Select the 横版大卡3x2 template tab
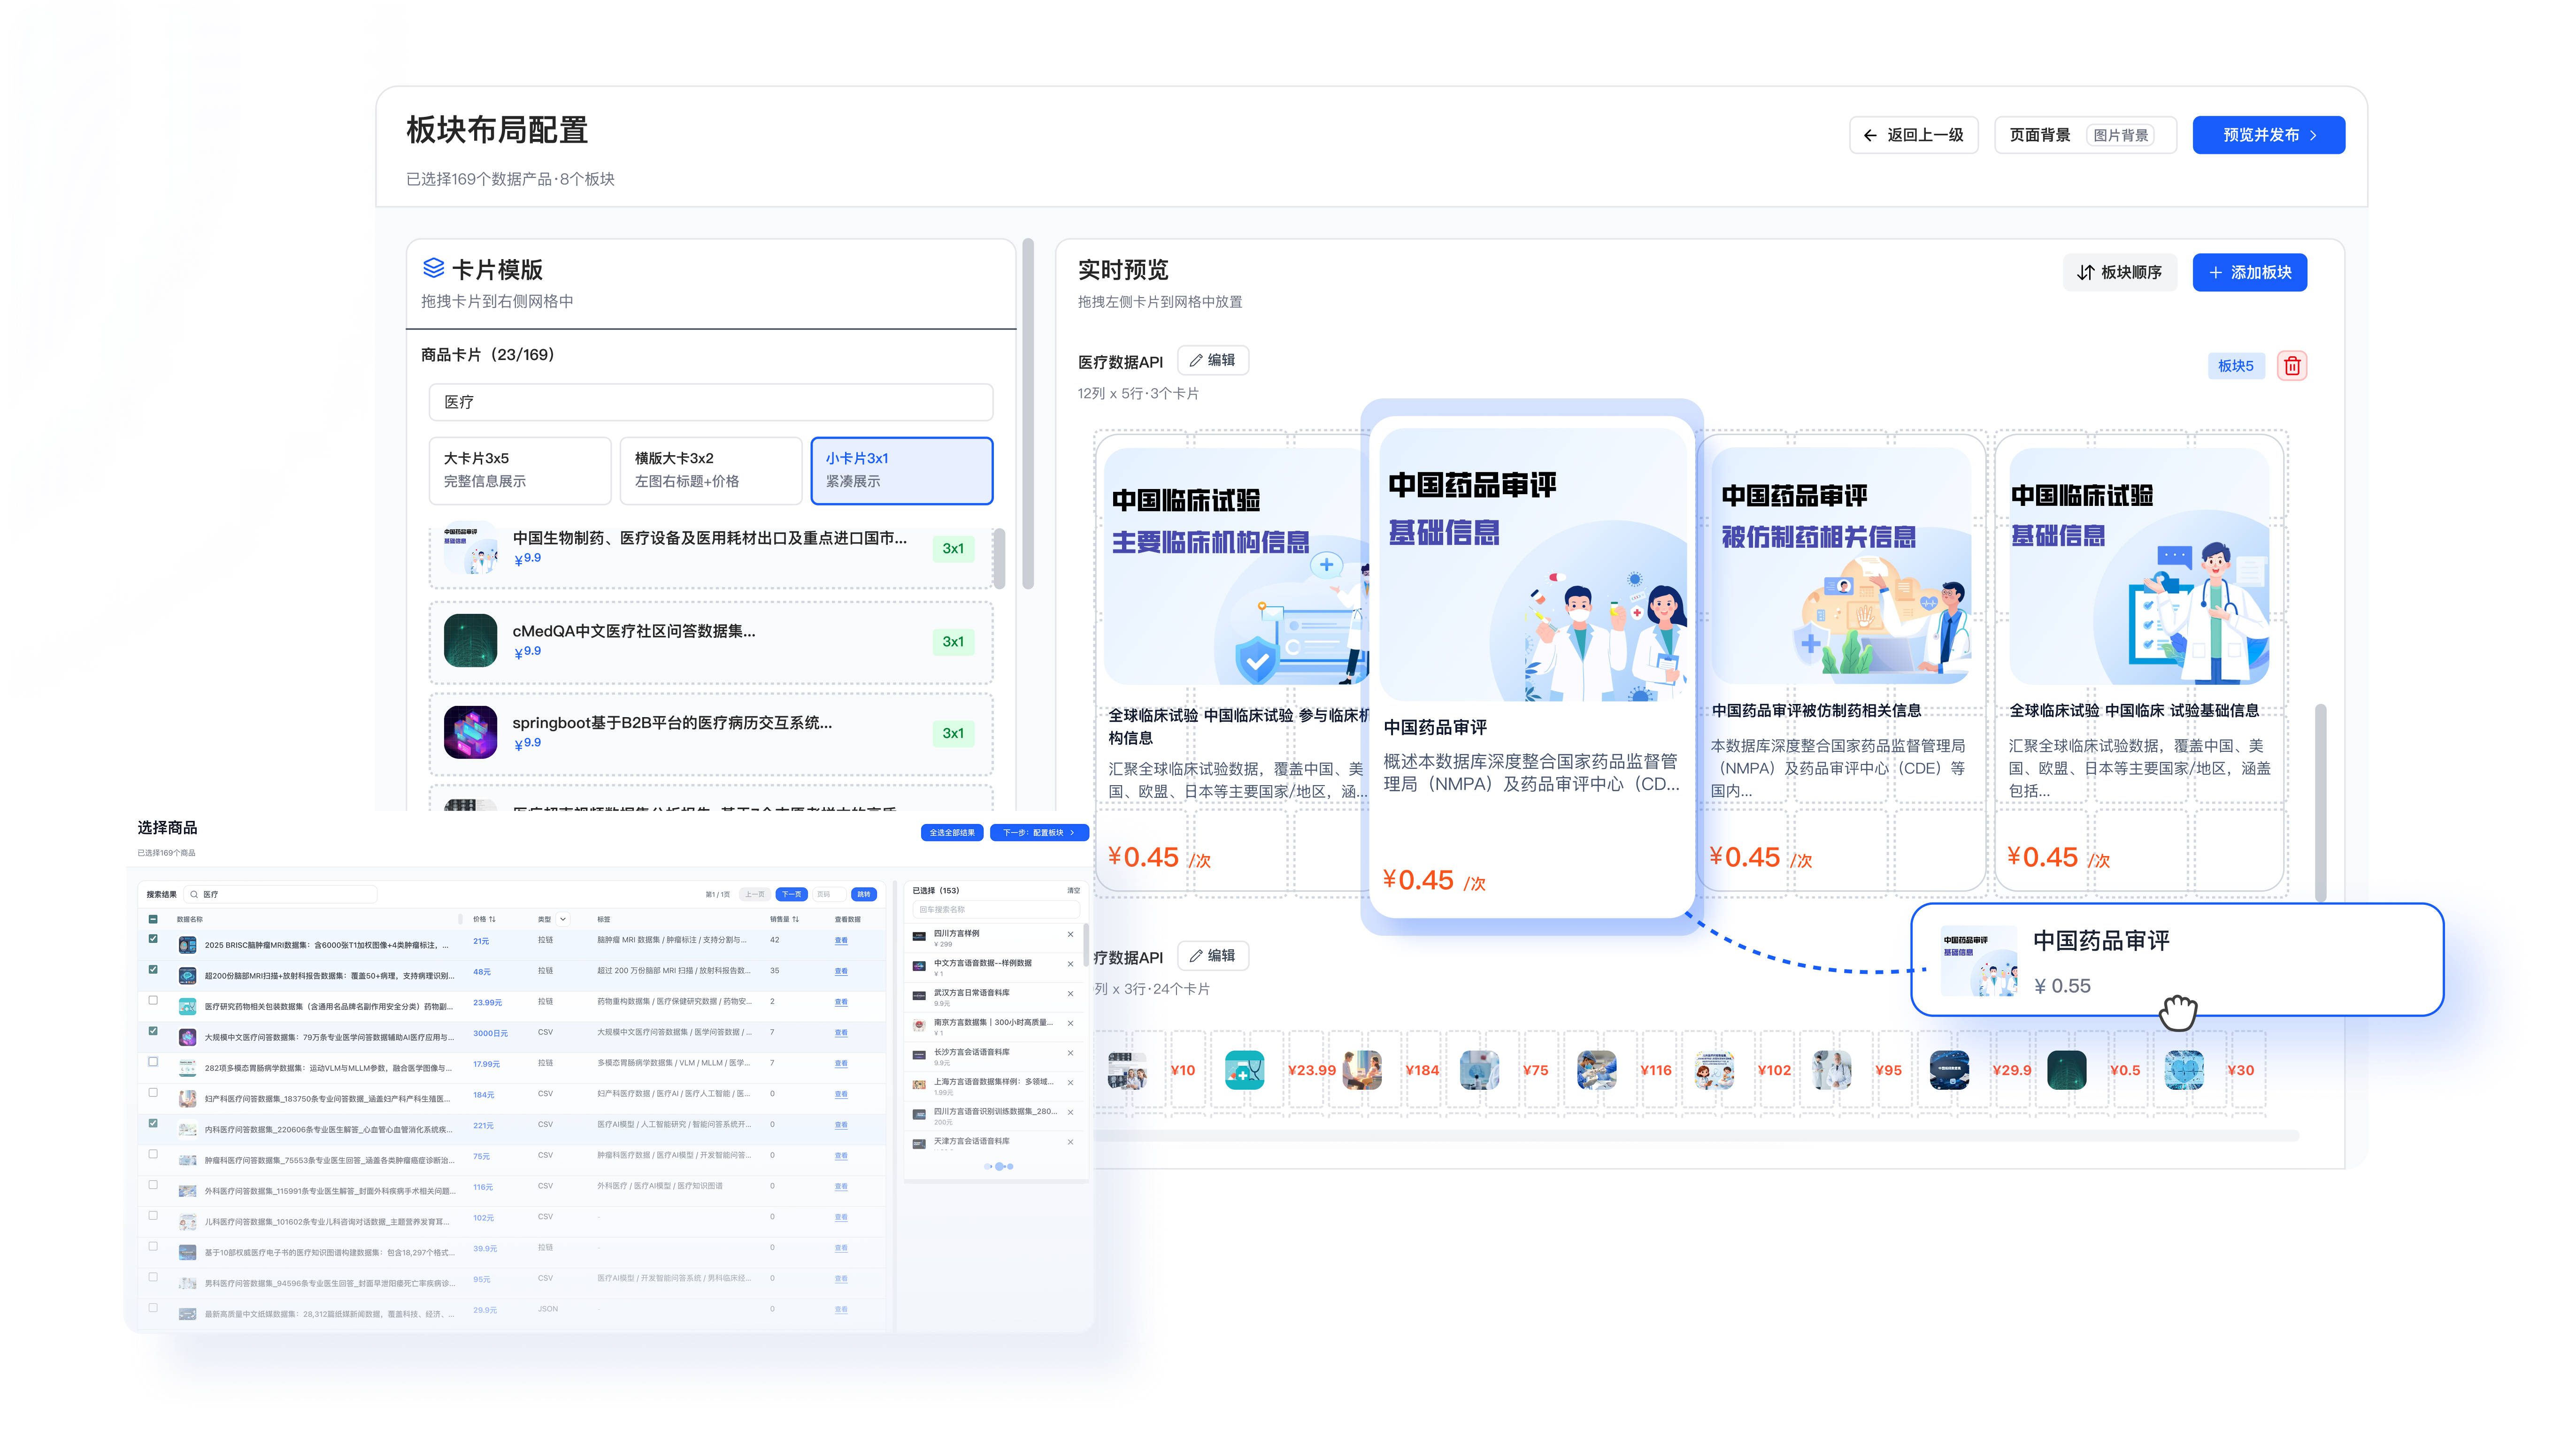The height and width of the screenshot is (1445, 2576). tap(710, 470)
